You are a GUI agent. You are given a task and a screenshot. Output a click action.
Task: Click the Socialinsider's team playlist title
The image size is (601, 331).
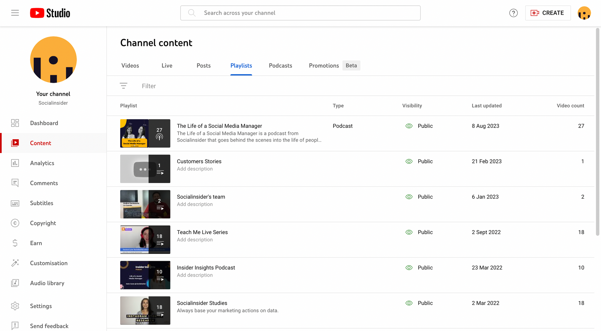[201, 197]
